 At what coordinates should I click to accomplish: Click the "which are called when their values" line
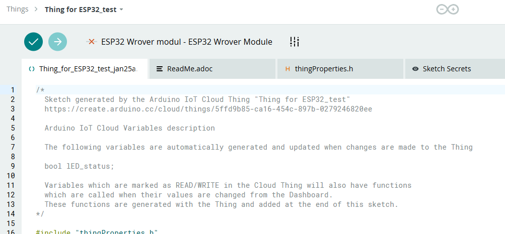(x=188, y=195)
